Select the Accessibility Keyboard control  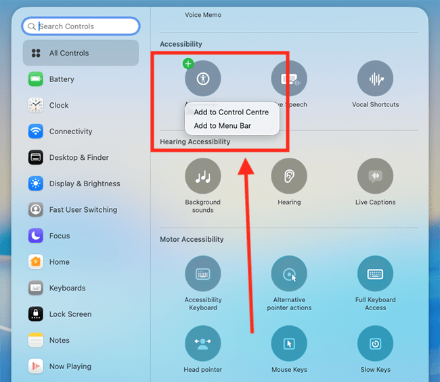tap(202, 274)
